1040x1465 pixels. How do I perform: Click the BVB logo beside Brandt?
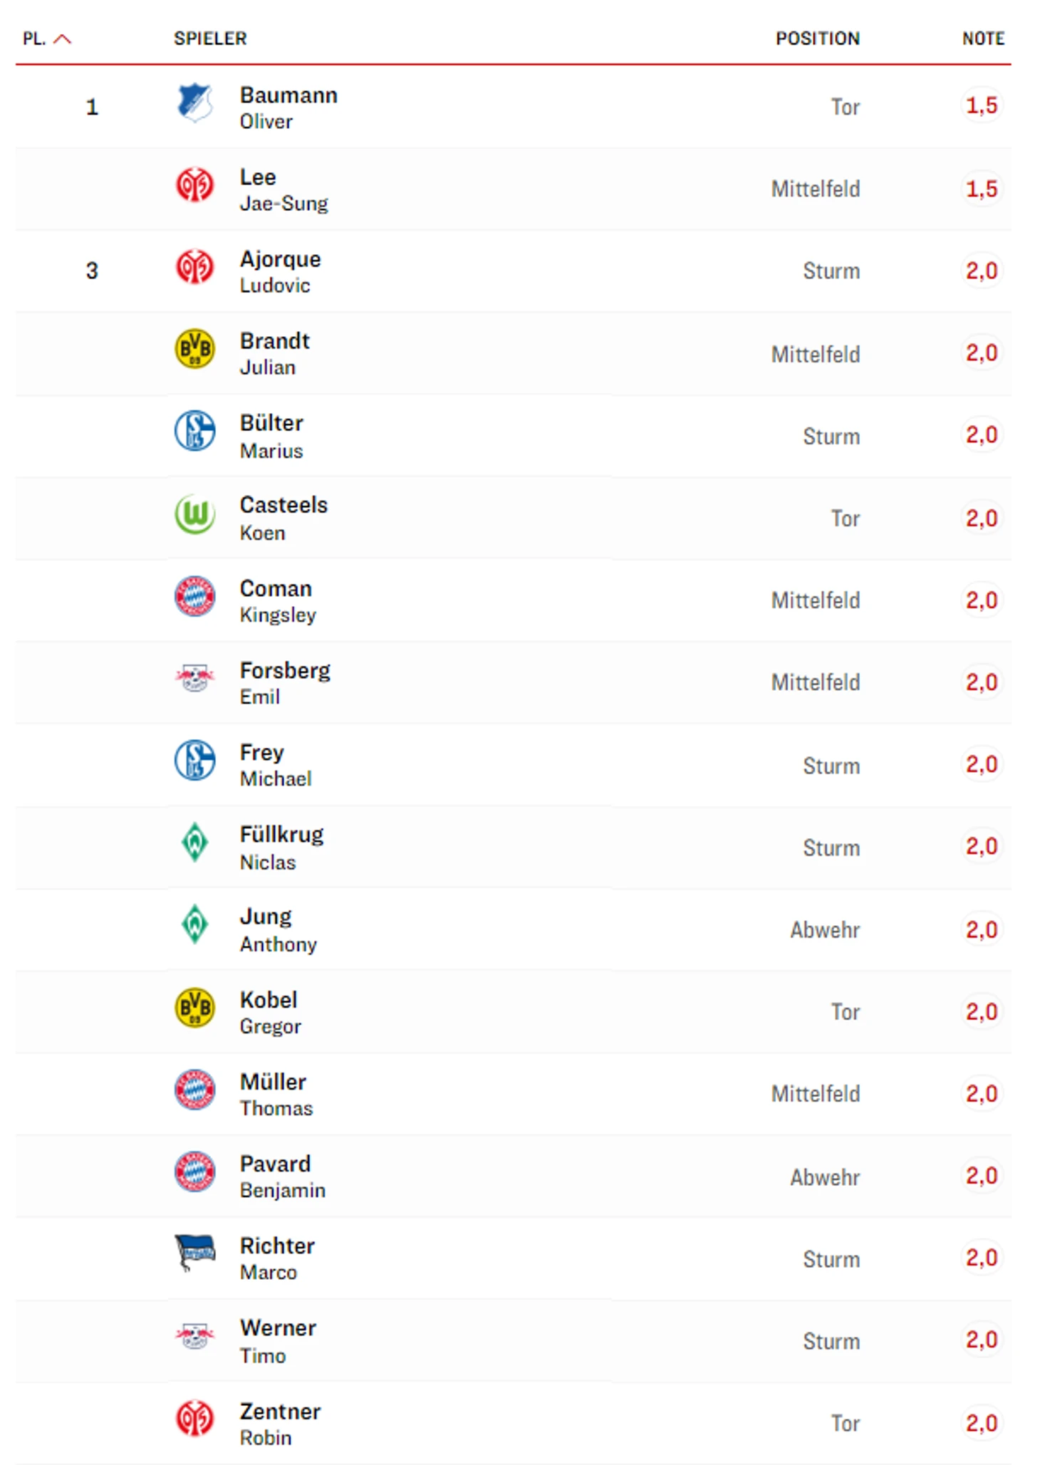click(194, 349)
